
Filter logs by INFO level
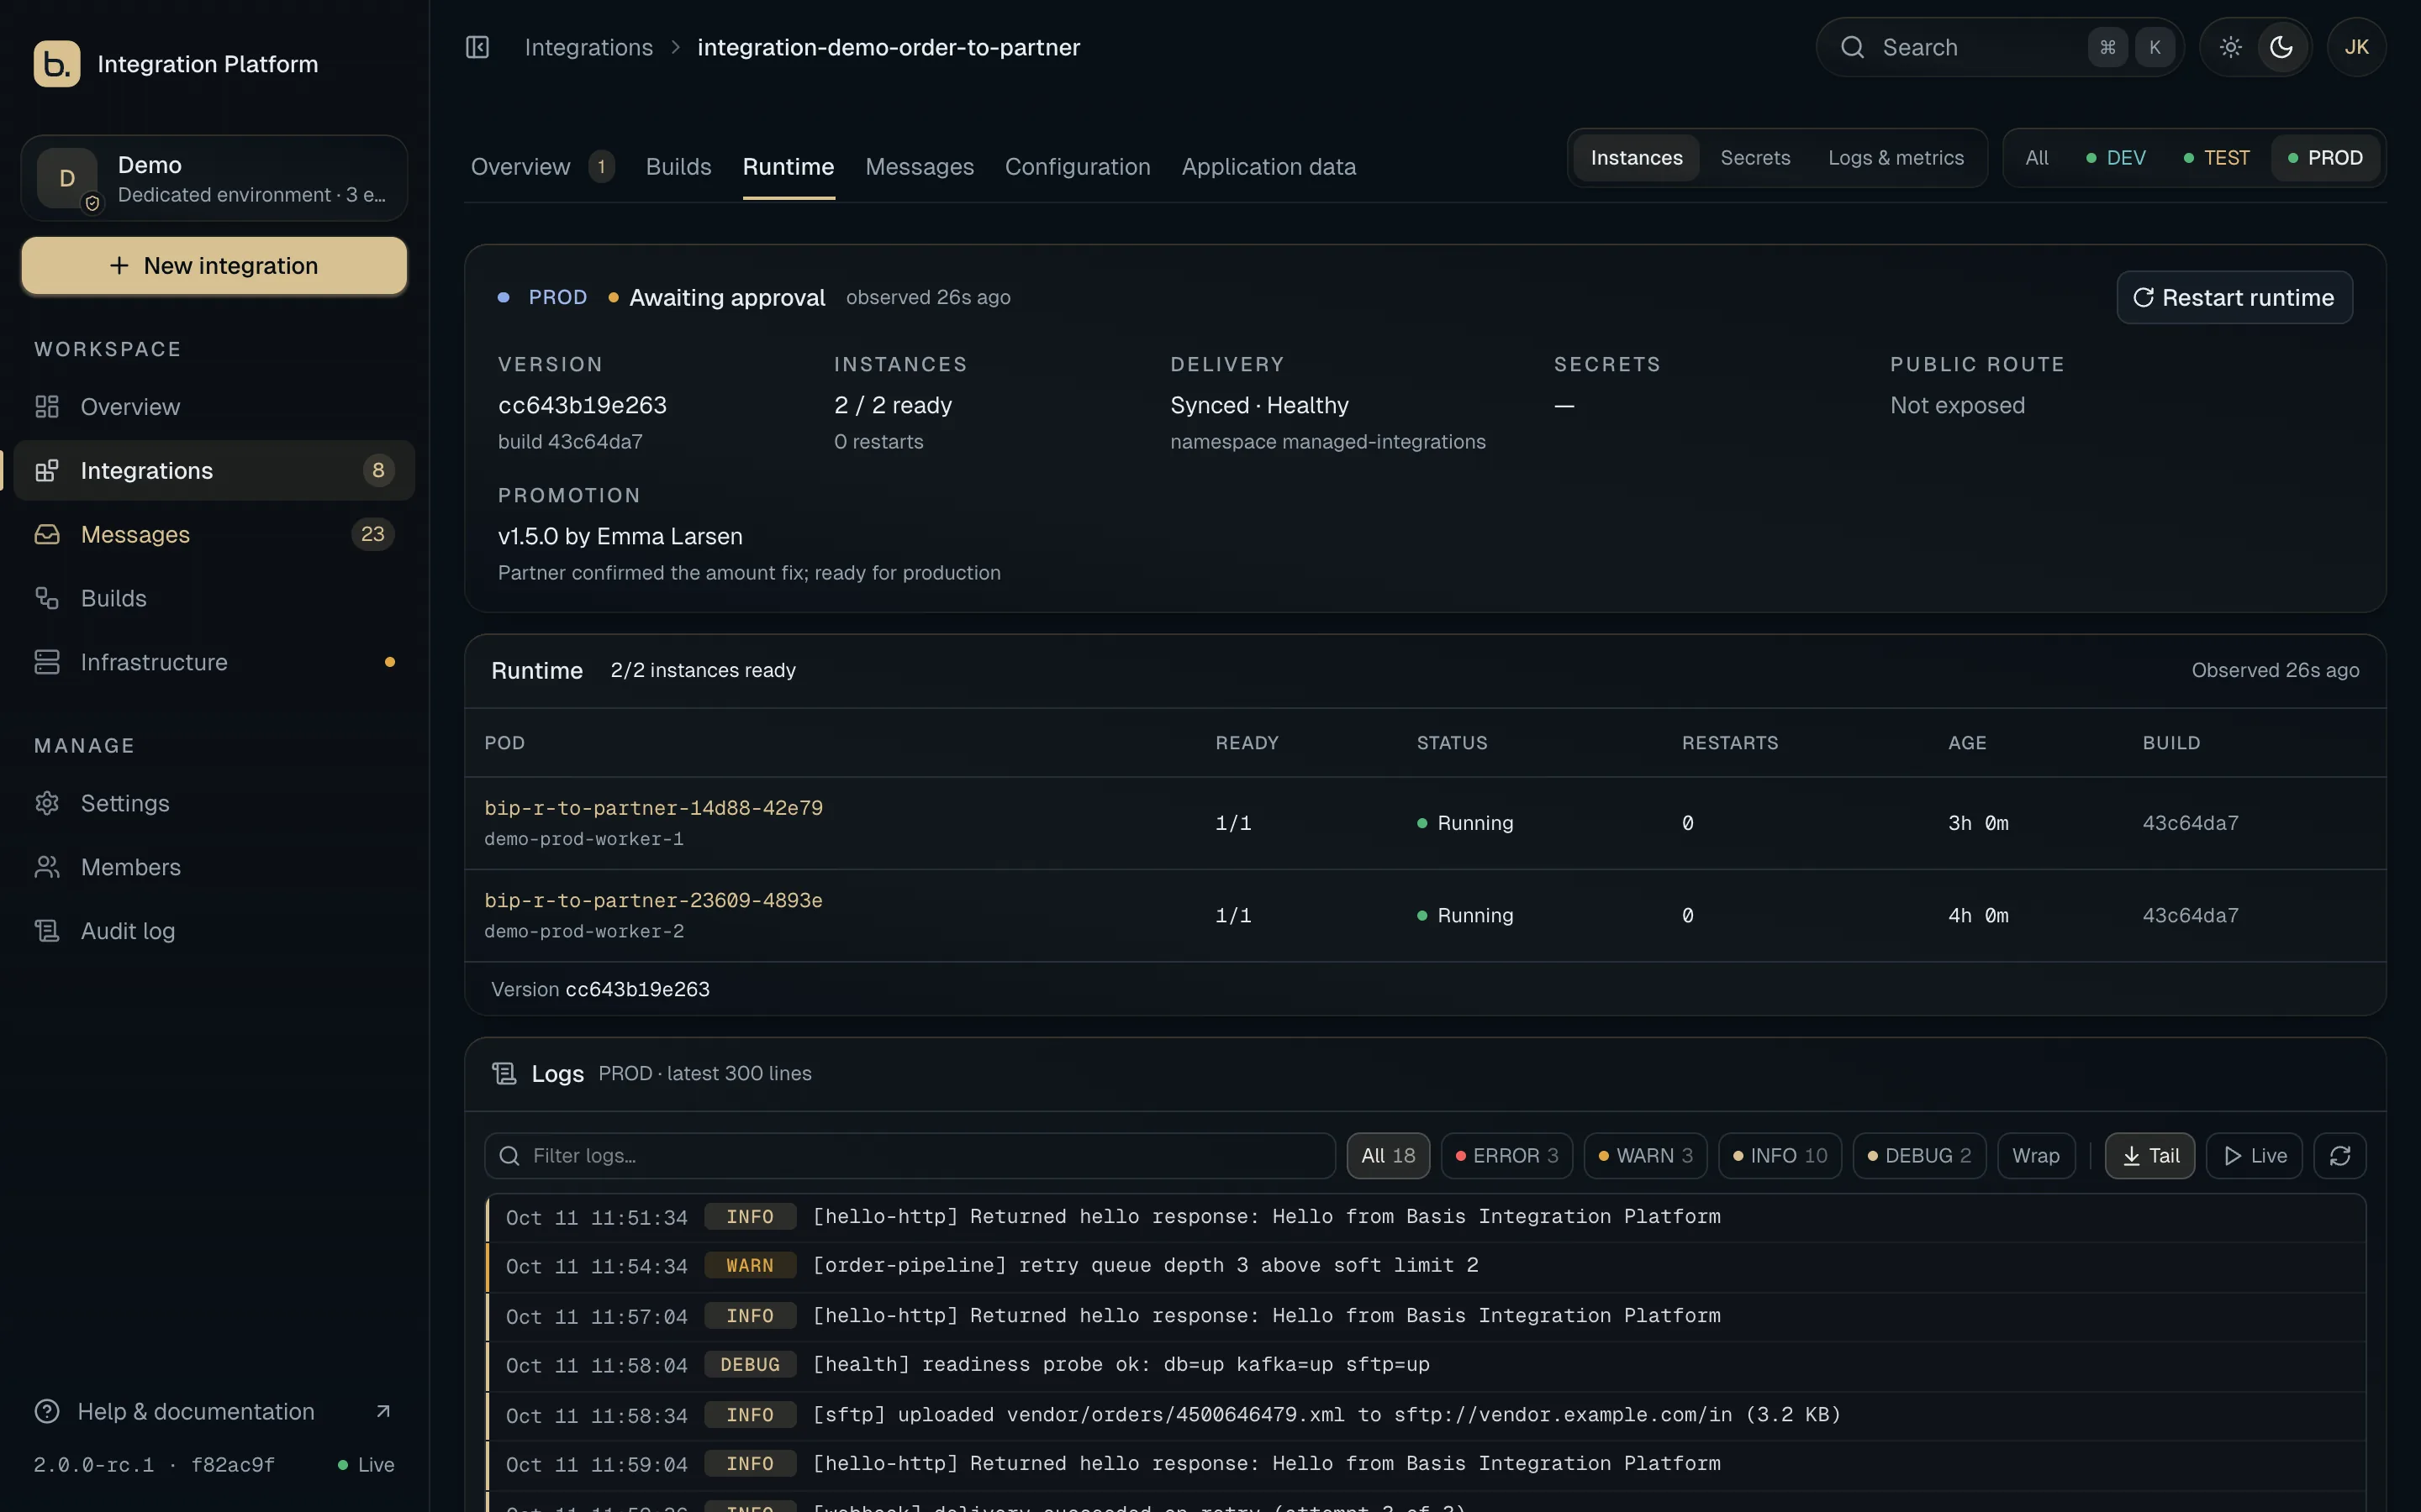(1780, 1156)
